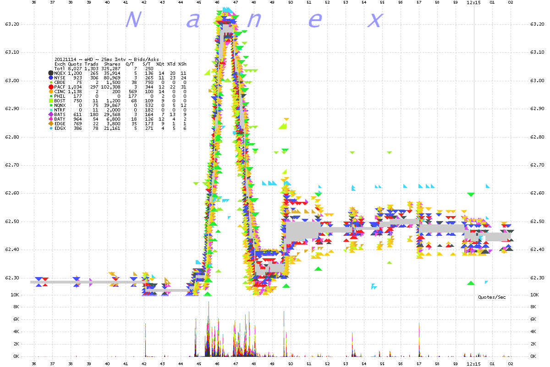Click the '47' label on the top time axis
Image resolution: width=550 pixels, height=367 pixels.
236,2
